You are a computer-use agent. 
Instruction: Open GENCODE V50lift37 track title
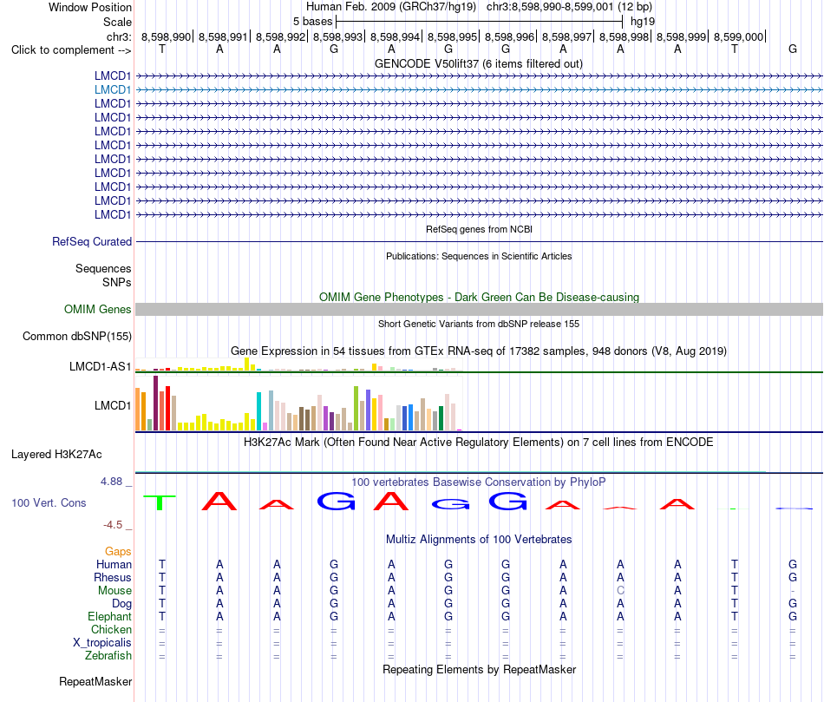479,63
